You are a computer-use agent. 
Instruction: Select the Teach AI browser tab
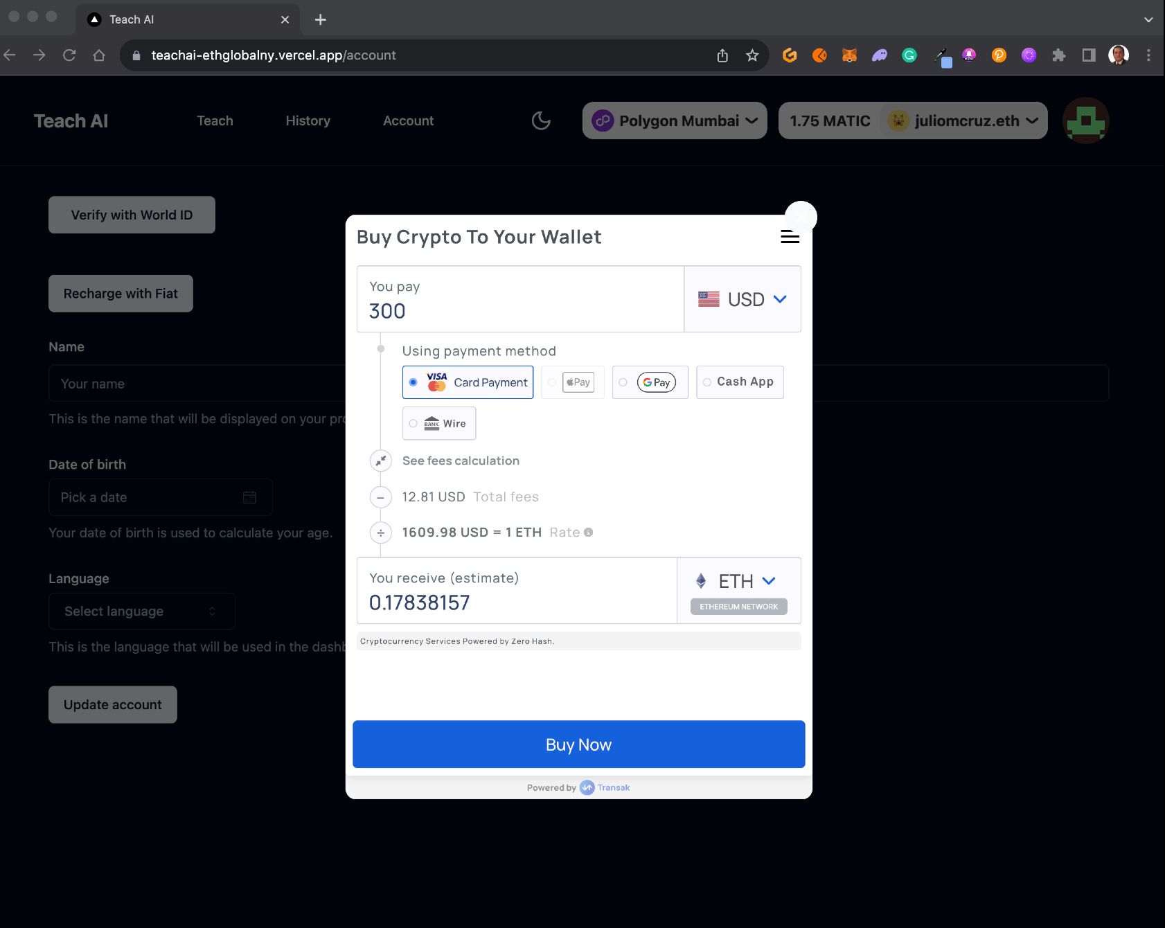click(187, 19)
